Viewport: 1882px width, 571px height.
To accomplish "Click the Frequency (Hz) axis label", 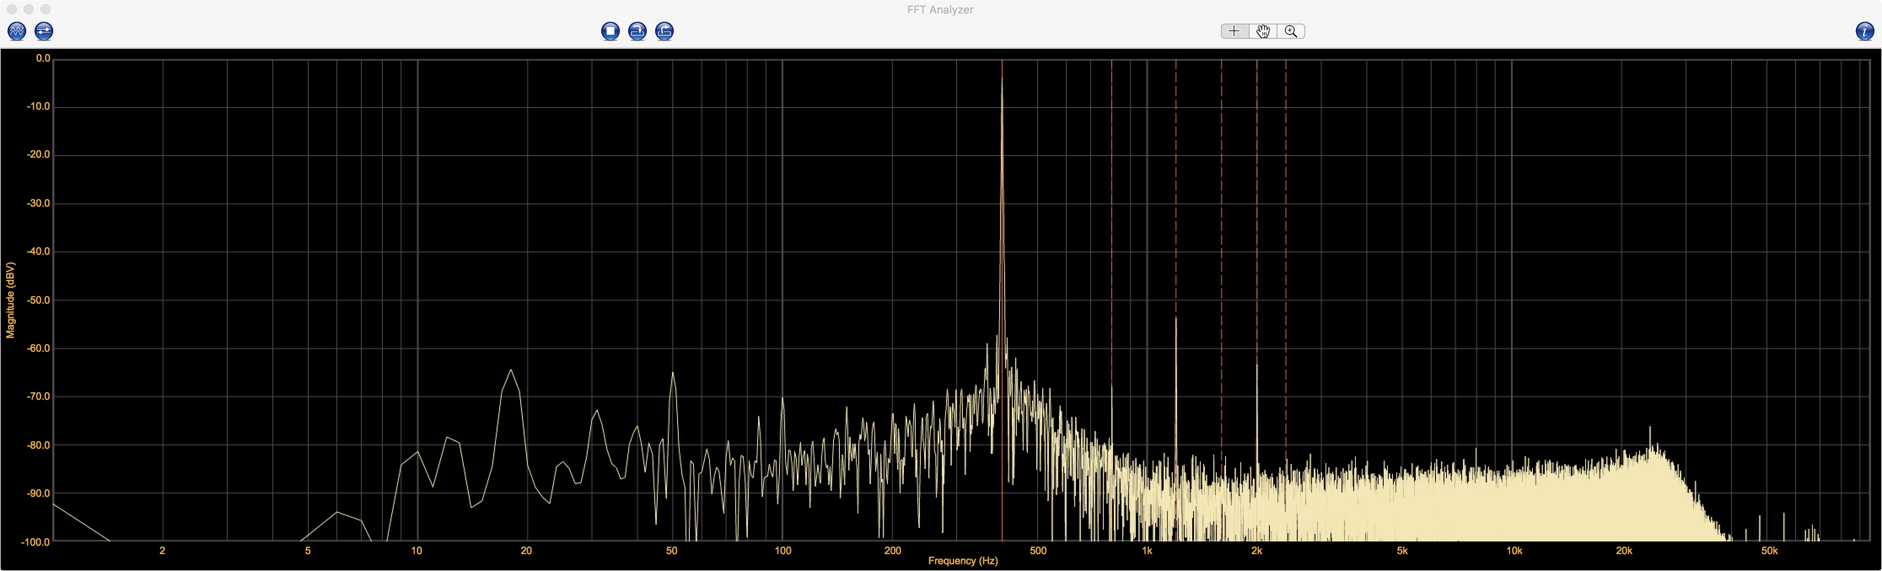I will click(962, 561).
